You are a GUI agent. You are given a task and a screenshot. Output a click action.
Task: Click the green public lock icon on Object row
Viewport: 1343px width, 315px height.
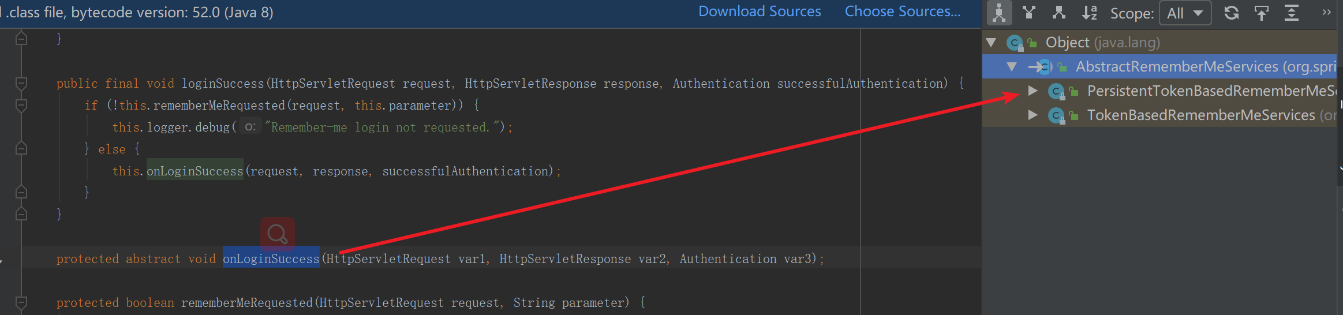tap(1032, 43)
